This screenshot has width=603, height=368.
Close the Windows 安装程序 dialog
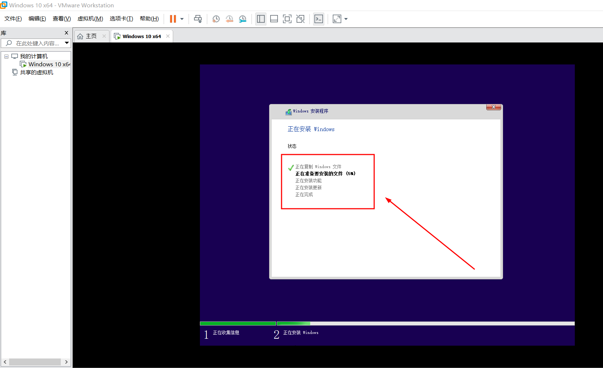click(494, 107)
